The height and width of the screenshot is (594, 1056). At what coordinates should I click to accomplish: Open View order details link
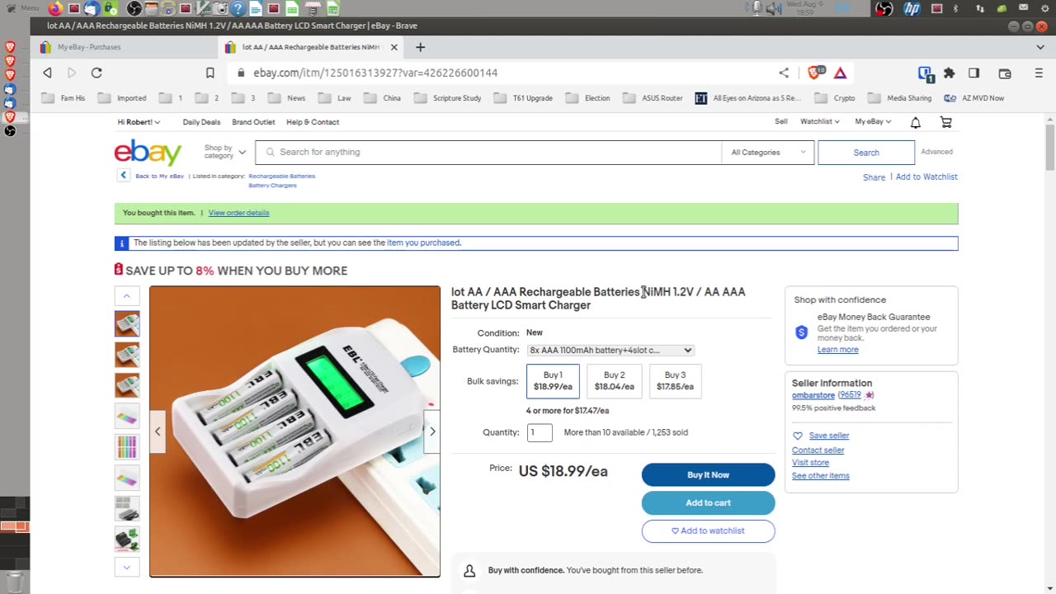238,213
